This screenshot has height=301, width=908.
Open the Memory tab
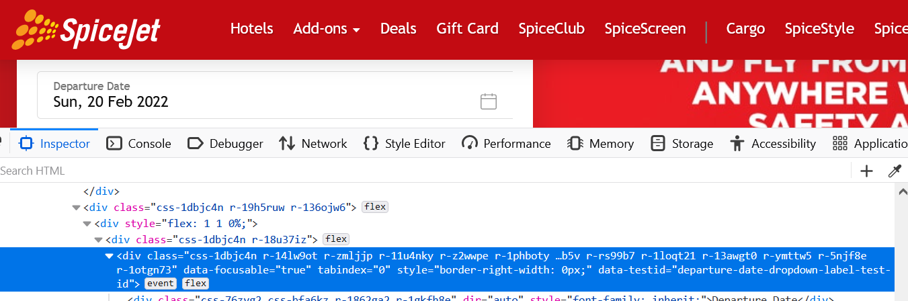pos(600,143)
